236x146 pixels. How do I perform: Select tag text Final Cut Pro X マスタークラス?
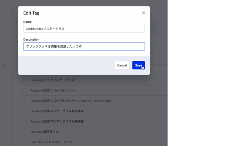click(52, 142)
